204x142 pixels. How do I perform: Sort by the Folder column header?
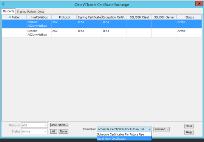(14, 17)
